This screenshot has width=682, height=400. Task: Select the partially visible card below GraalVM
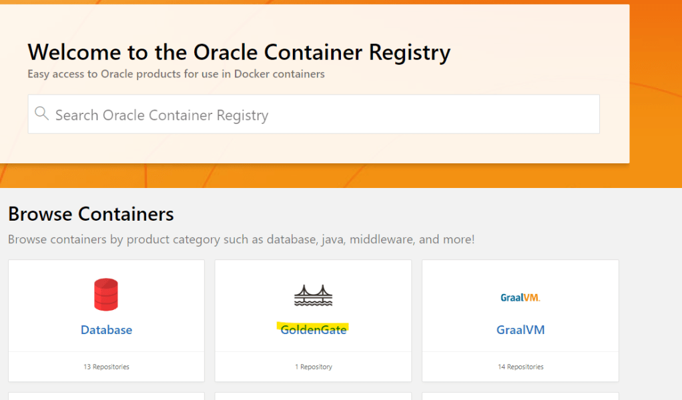click(520, 396)
